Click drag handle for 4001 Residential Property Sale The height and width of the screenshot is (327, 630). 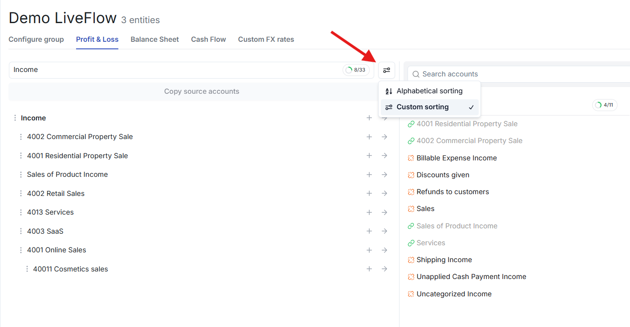tap(21, 156)
